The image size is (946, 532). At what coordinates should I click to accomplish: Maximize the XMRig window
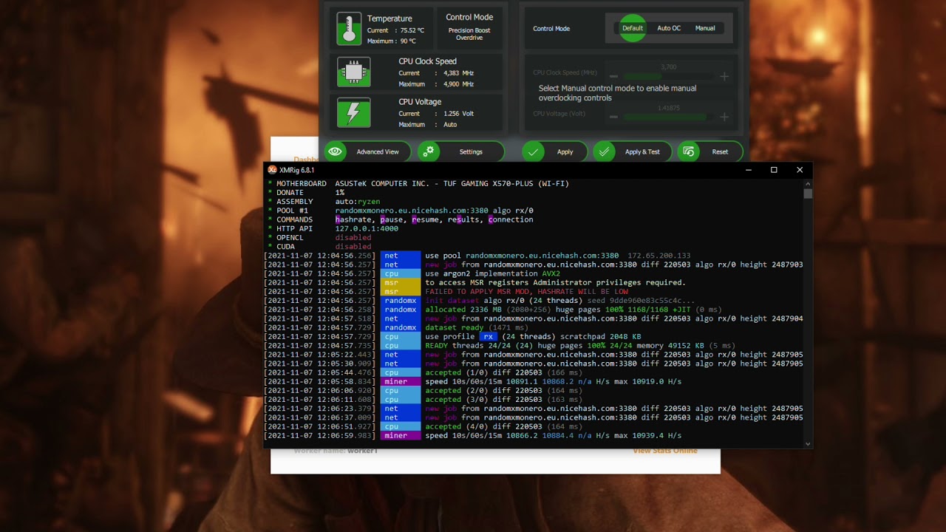point(774,170)
